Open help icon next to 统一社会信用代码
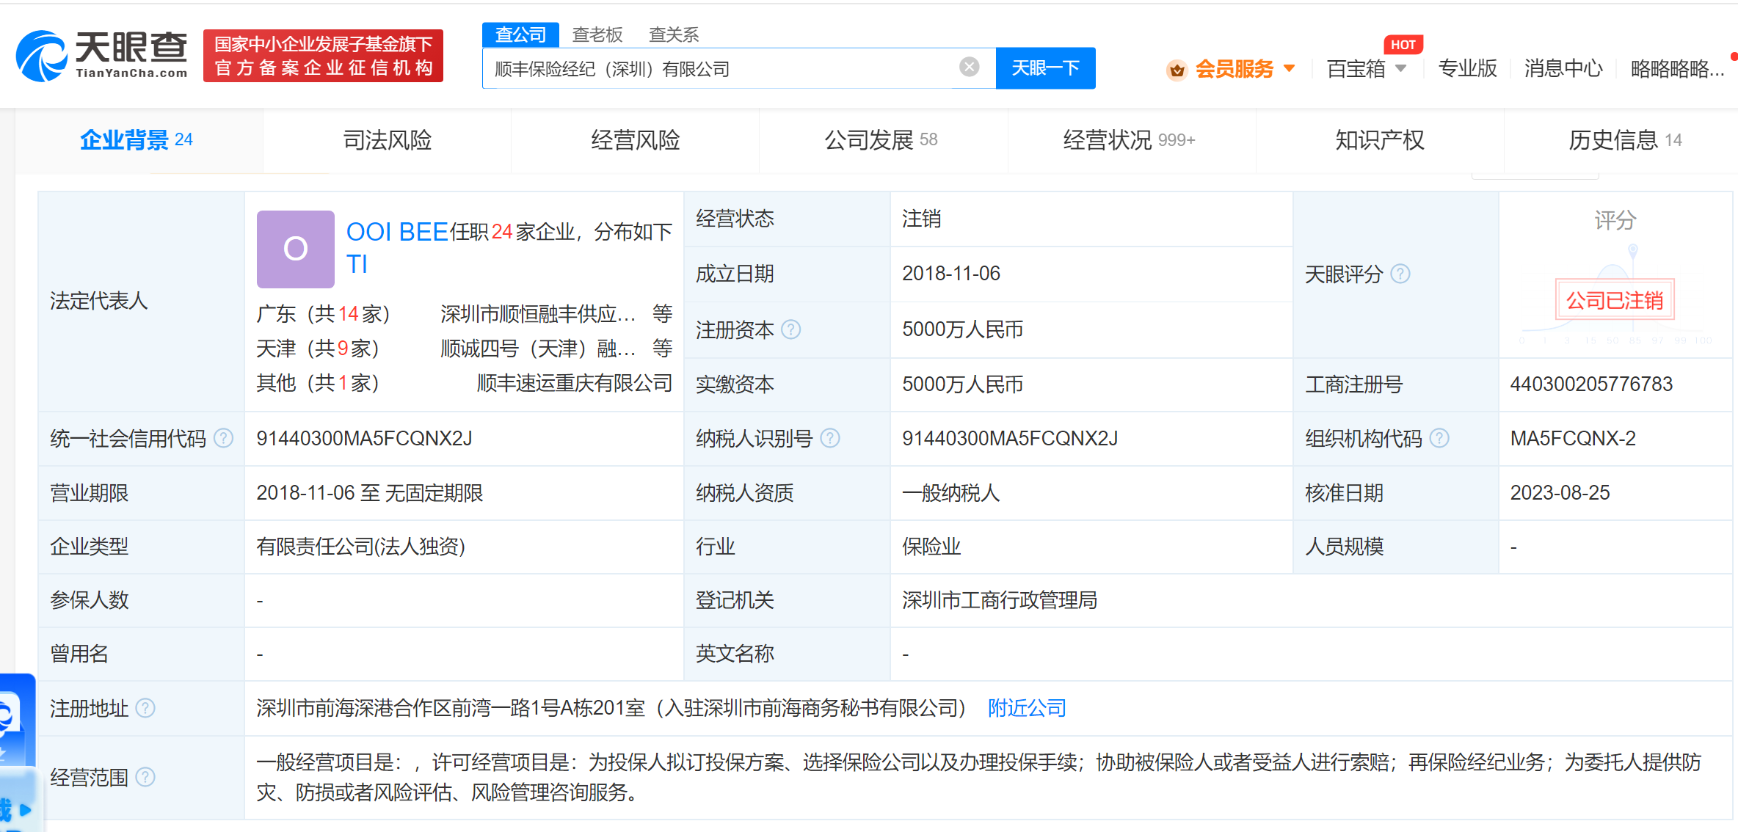Image resolution: width=1738 pixels, height=832 pixels. click(x=223, y=438)
